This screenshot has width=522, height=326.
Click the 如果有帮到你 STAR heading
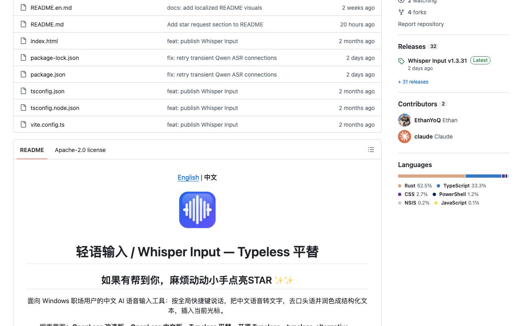(x=197, y=280)
